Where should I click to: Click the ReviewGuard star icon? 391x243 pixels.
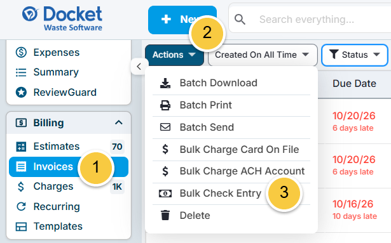pos(21,93)
